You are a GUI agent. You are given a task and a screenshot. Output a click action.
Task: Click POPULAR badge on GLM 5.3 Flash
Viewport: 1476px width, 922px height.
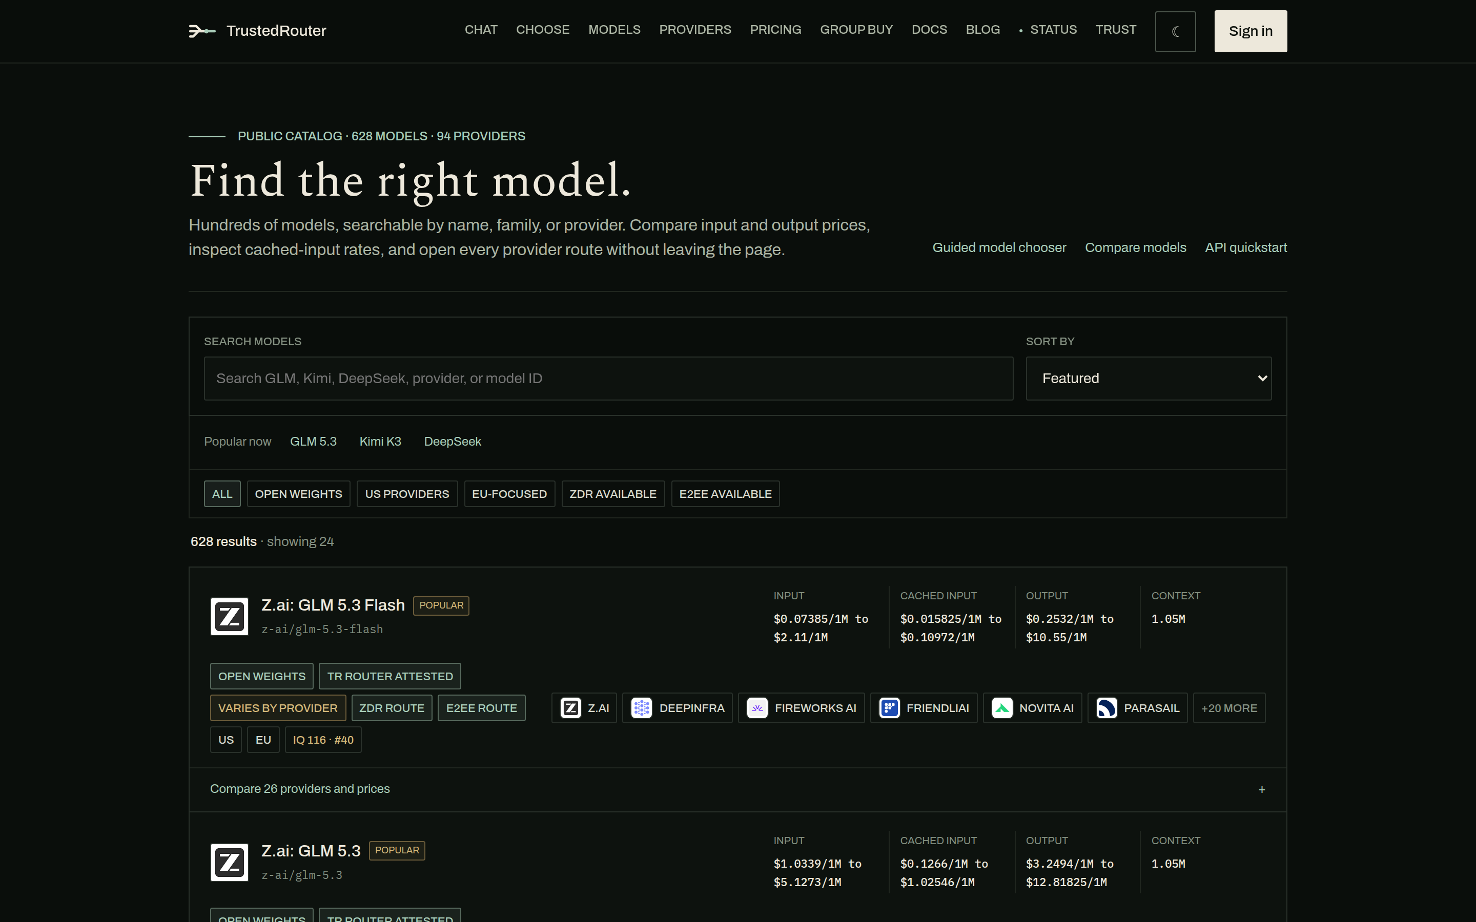[x=441, y=605]
